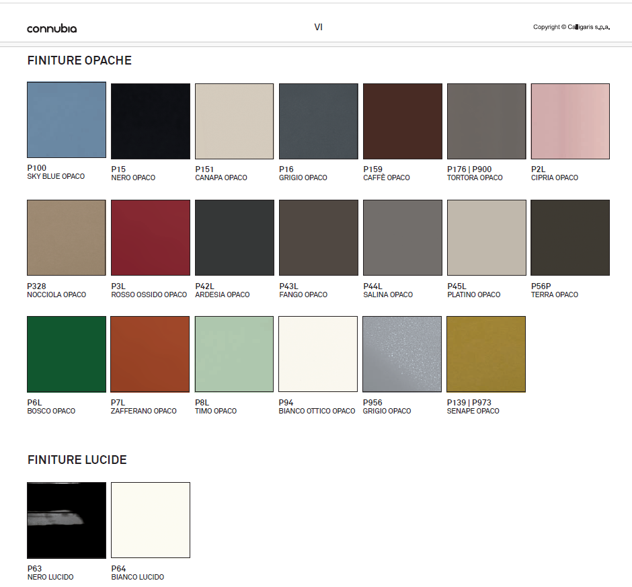Pick the Ardesia Opaco P42L swatch

tap(234, 237)
